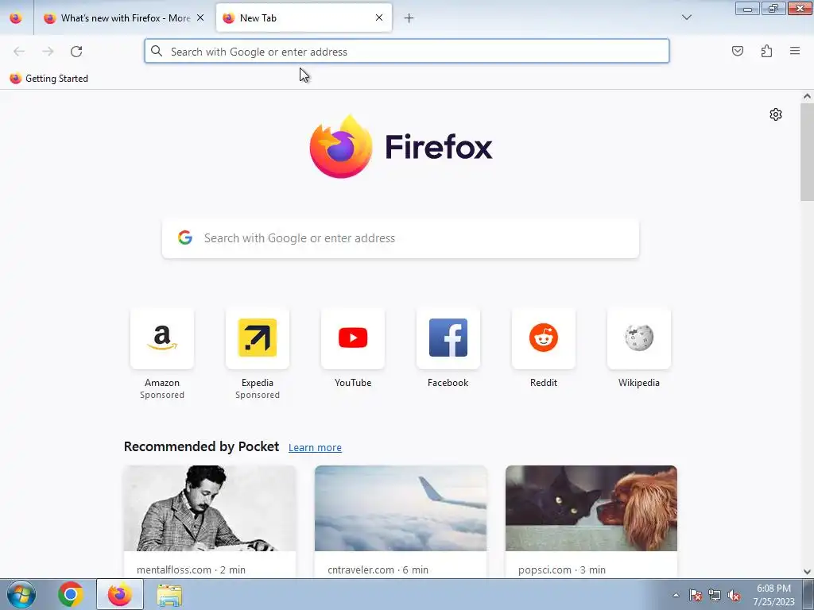The width and height of the screenshot is (814, 610).
Task: Click Firefox taskbar button
Action: [x=120, y=594]
